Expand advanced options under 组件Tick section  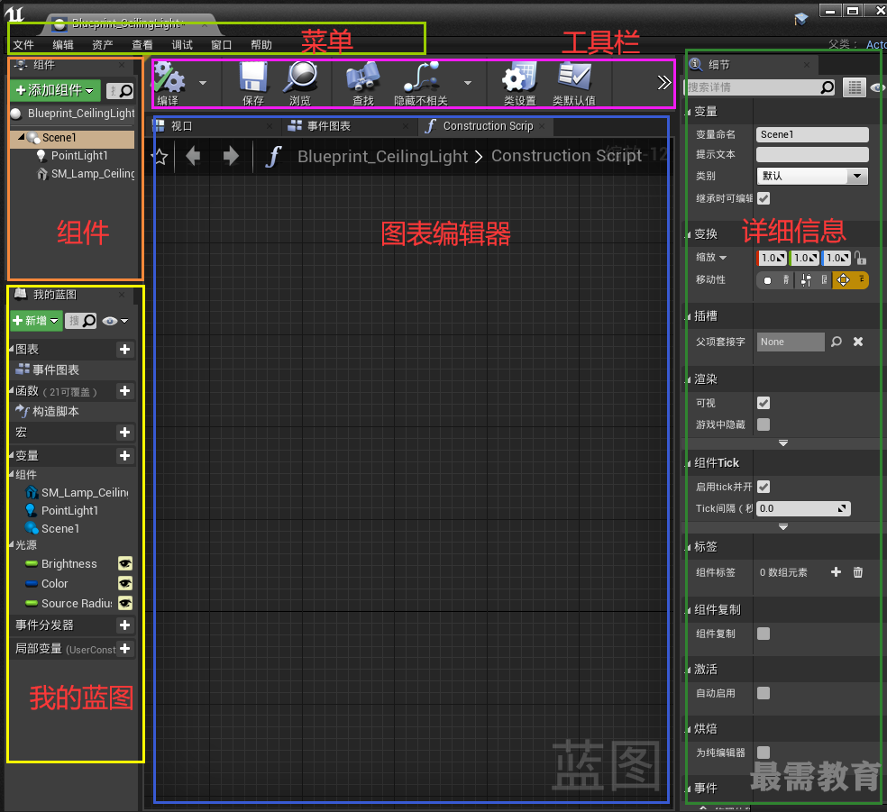coord(783,526)
